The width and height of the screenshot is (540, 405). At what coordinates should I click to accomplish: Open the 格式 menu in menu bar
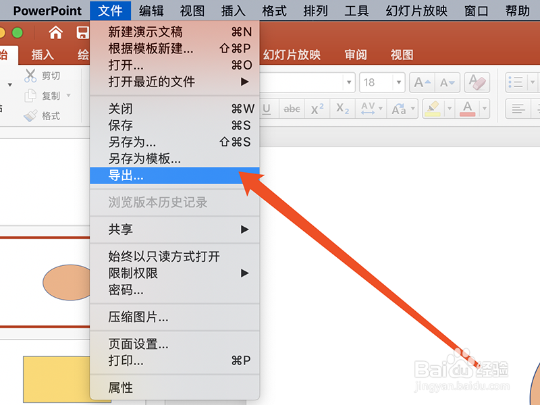click(x=275, y=11)
